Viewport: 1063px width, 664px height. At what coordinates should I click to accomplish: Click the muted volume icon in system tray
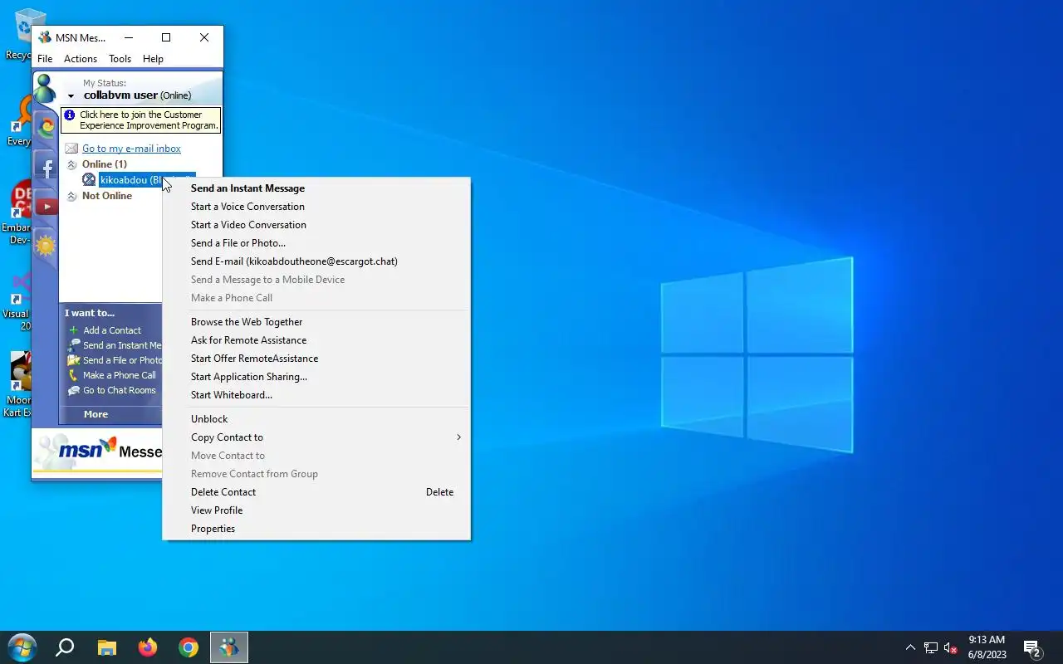(952, 648)
